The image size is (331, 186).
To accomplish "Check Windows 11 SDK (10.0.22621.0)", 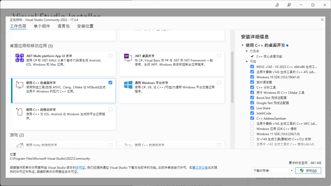I will [x=252, y=134].
